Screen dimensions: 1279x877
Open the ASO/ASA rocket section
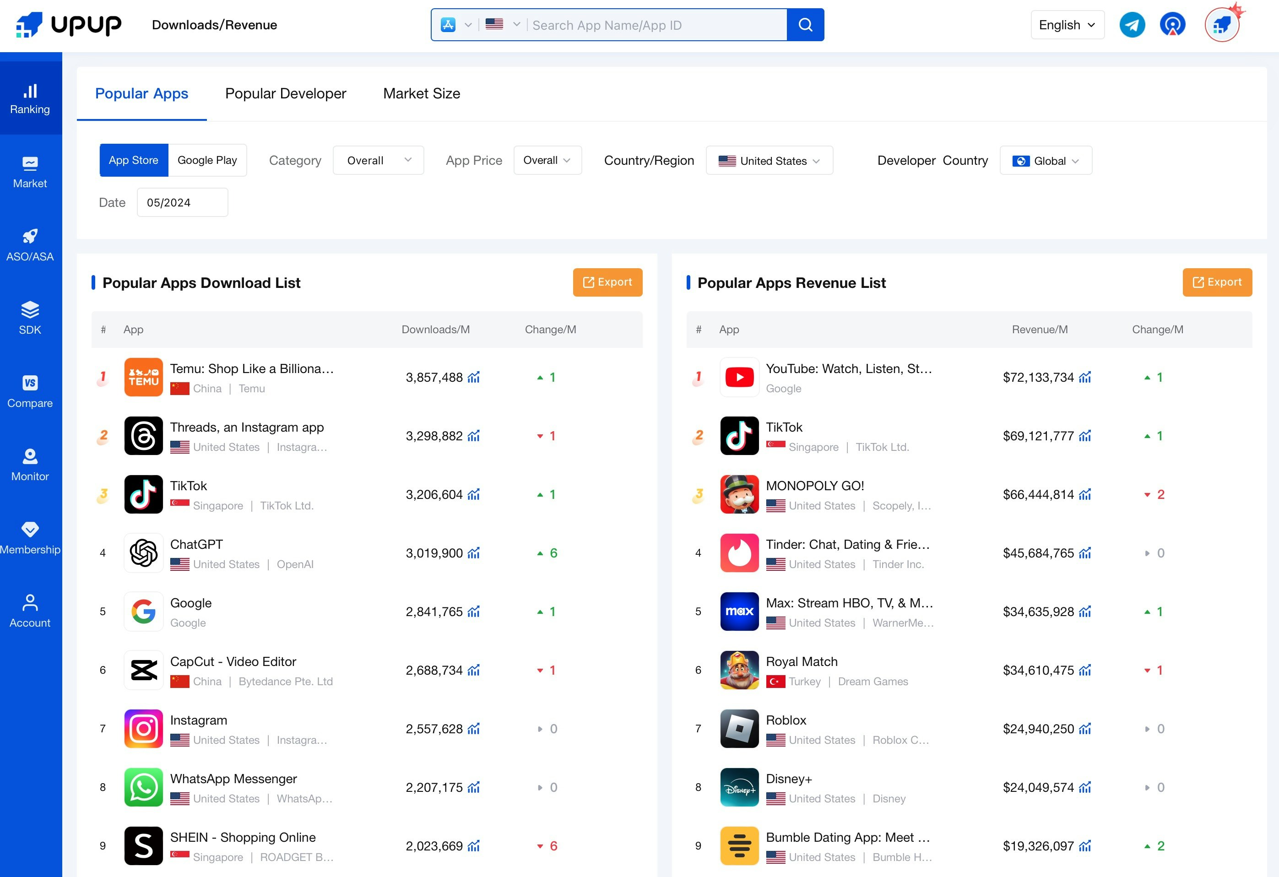[30, 245]
